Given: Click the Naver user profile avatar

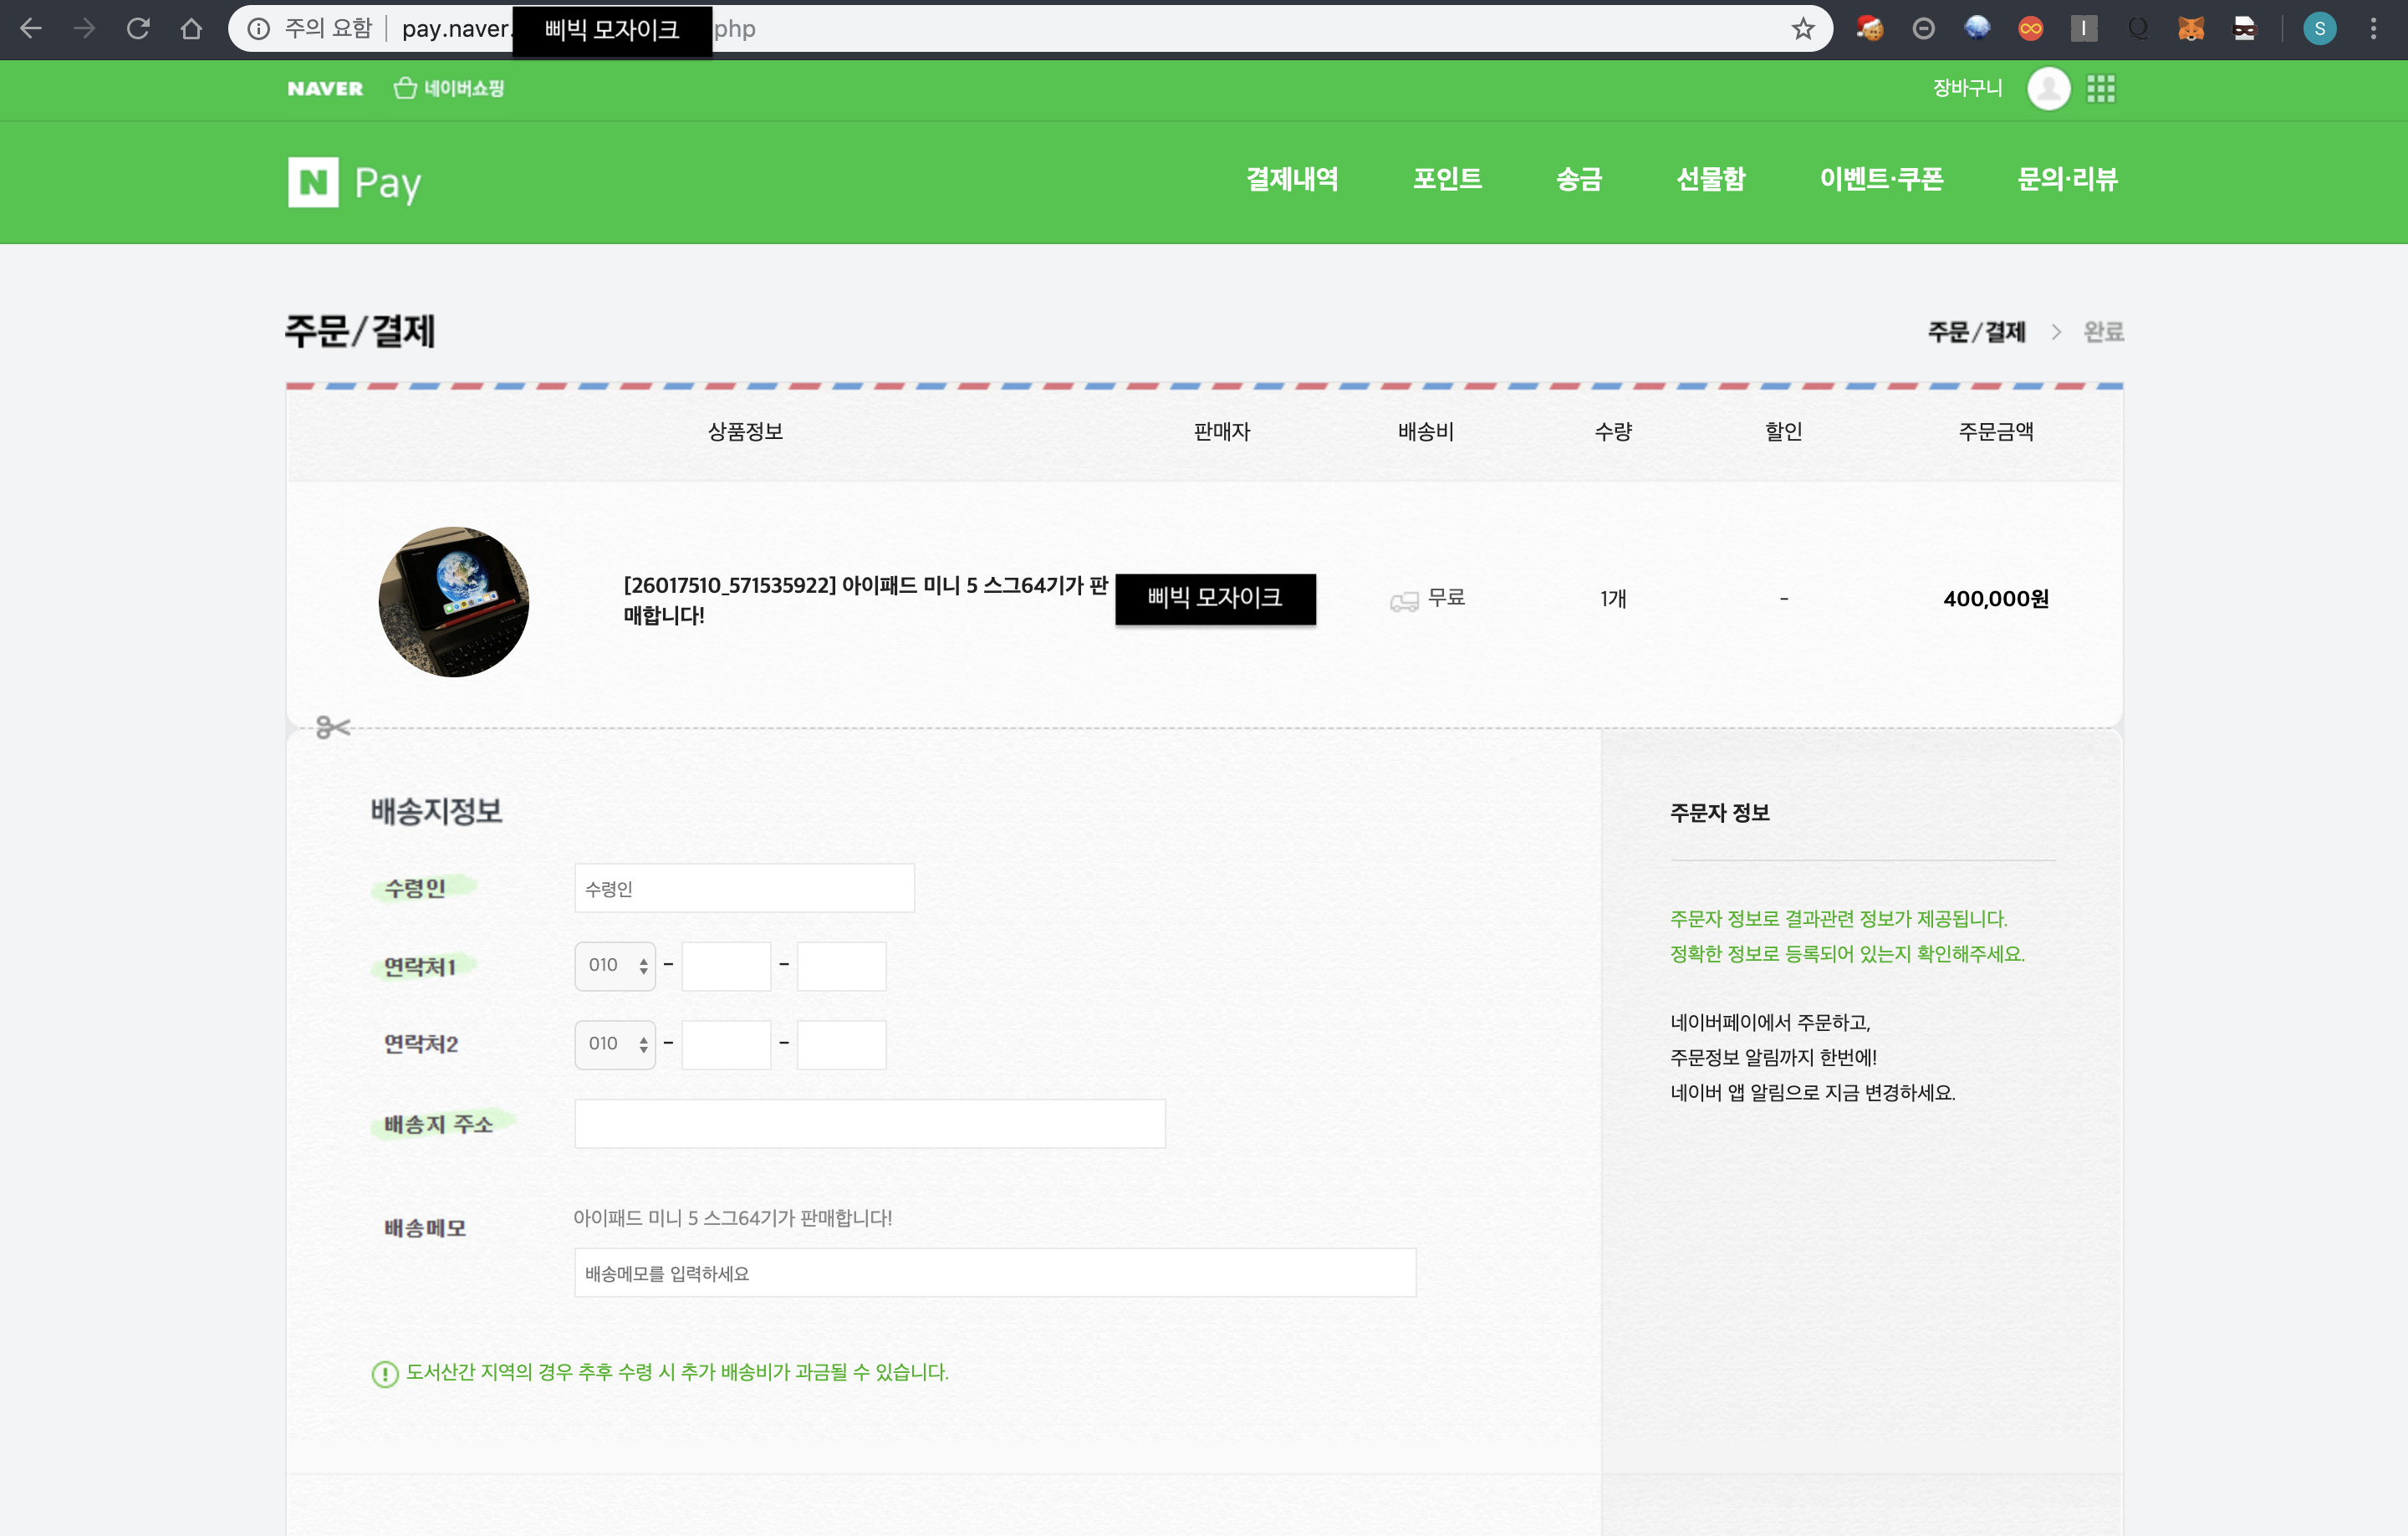Looking at the screenshot, I should point(2048,89).
